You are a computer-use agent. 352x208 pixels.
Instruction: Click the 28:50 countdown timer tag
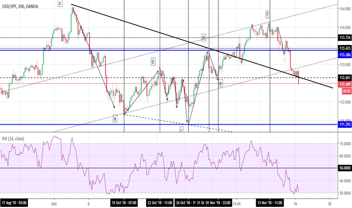coord(346,91)
